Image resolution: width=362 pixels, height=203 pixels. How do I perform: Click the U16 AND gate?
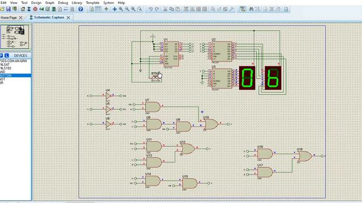pos(265,154)
